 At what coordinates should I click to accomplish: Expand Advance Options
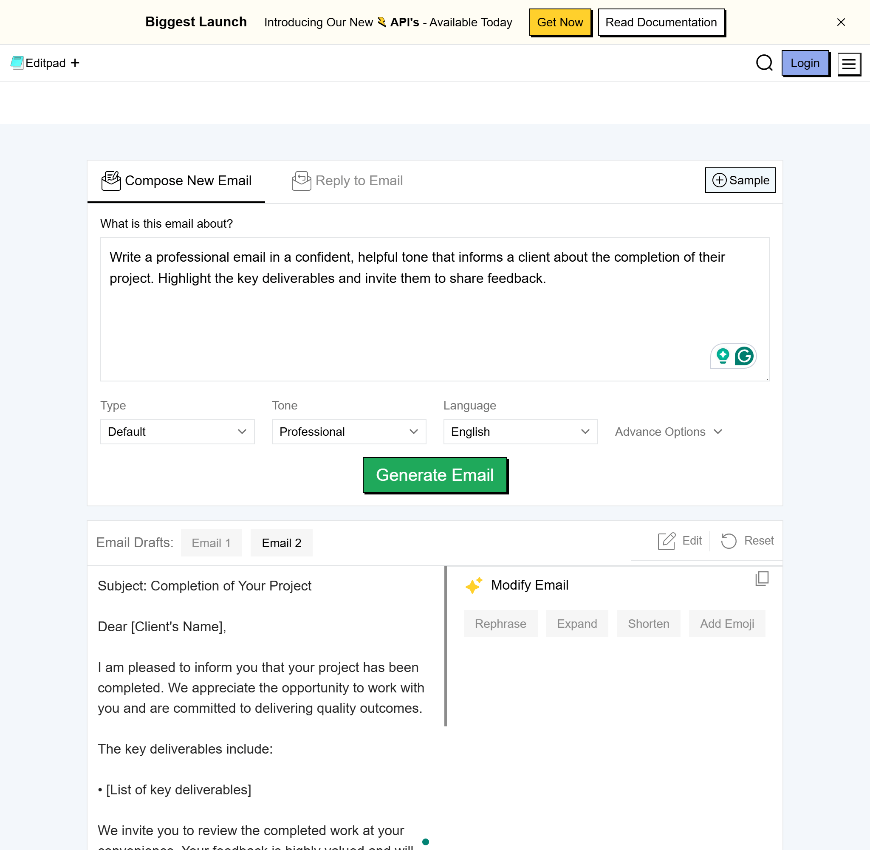(668, 432)
